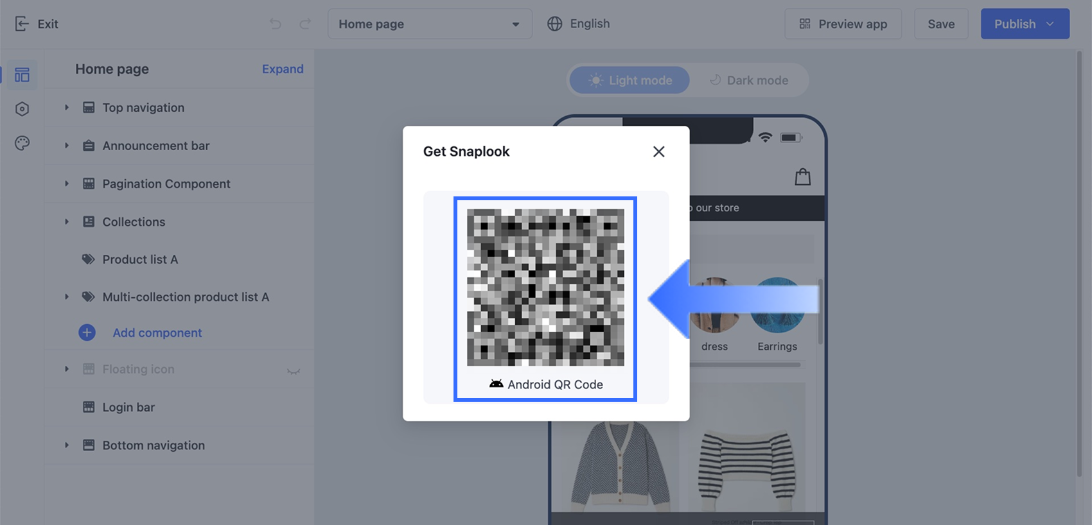The height and width of the screenshot is (525, 1092).
Task: Click the Save button
Action: [941, 24]
